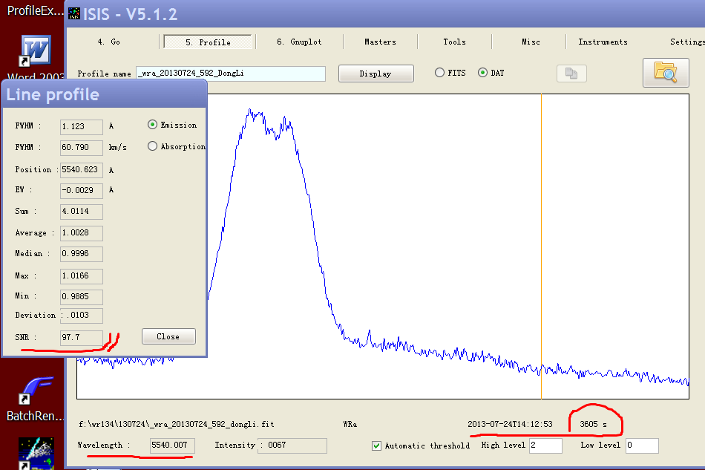Screen dimensions: 705x470
Task: Choose the Absorption radio option
Action: (x=153, y=146)
